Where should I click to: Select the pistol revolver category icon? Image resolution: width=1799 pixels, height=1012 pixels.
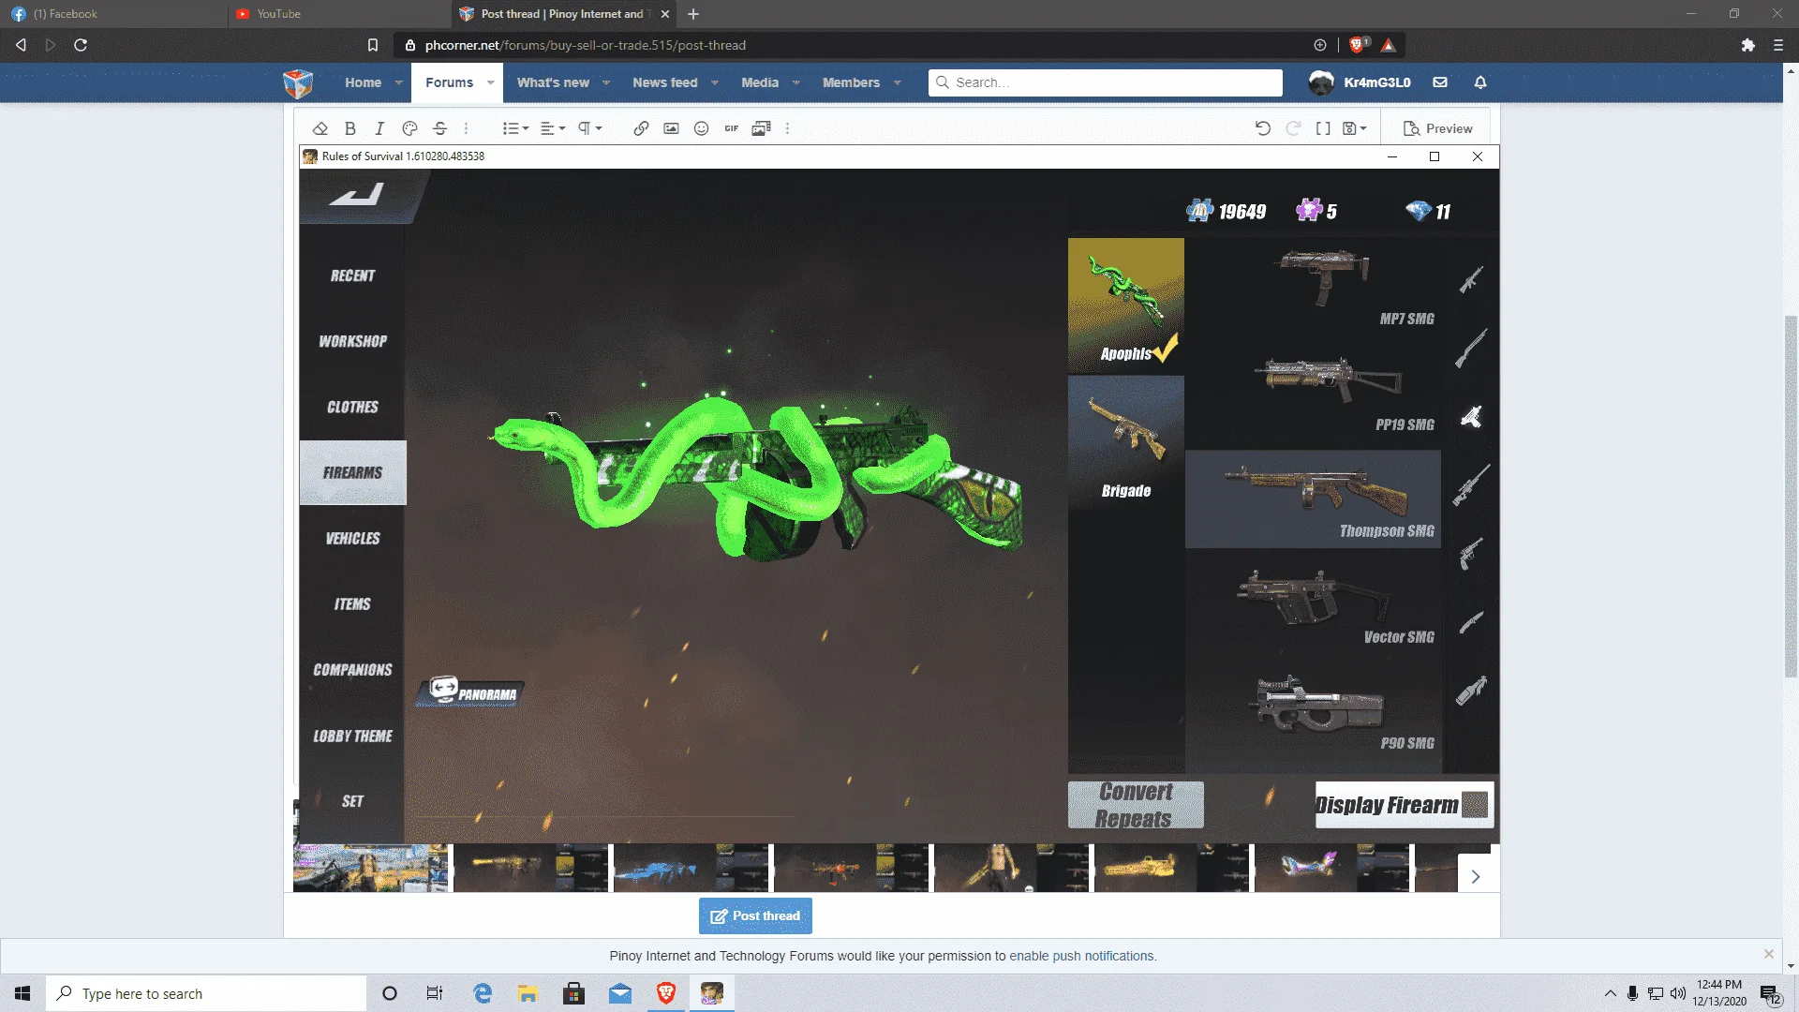(1471, 554)
